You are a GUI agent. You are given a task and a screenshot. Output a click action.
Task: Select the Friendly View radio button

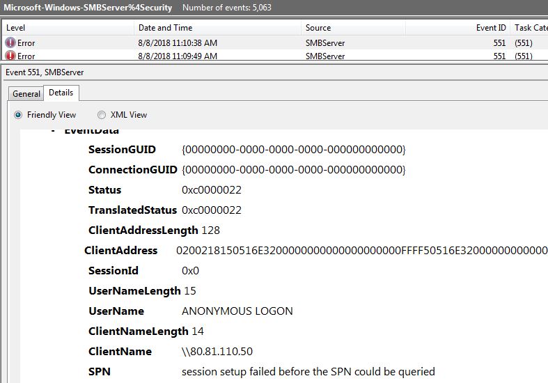(19, 115)
